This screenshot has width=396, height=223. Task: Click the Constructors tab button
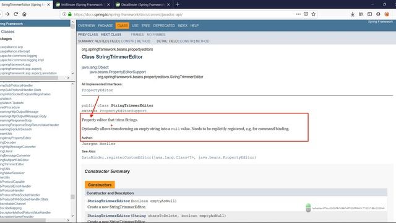100,185
